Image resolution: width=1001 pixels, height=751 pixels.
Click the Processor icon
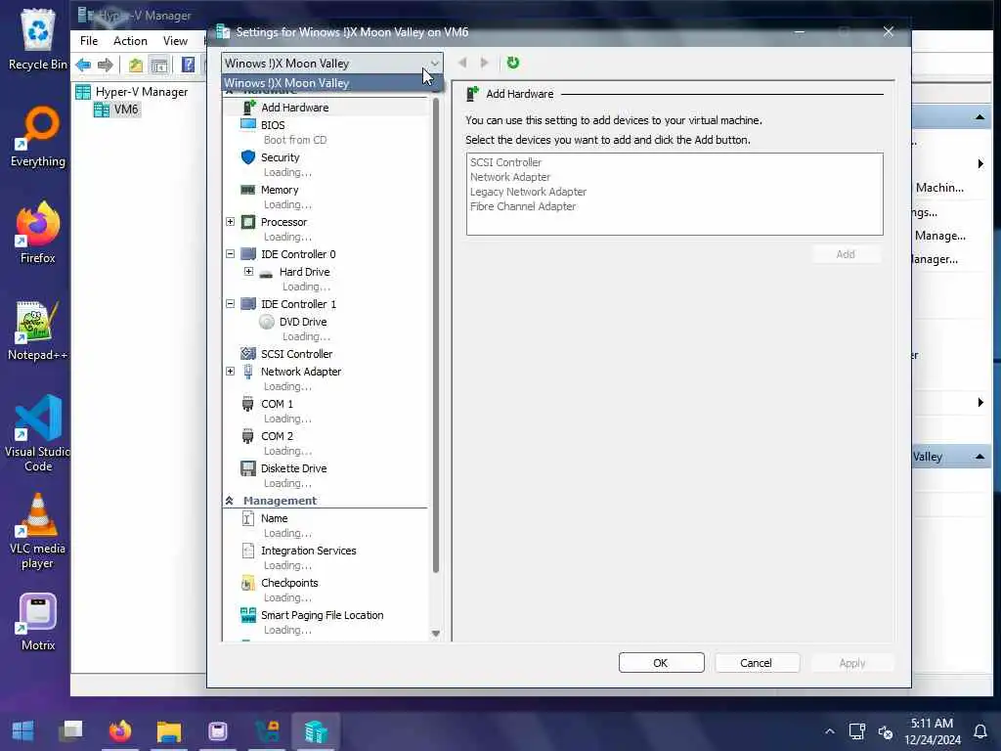pyautogui.click(x=247, y=222)
